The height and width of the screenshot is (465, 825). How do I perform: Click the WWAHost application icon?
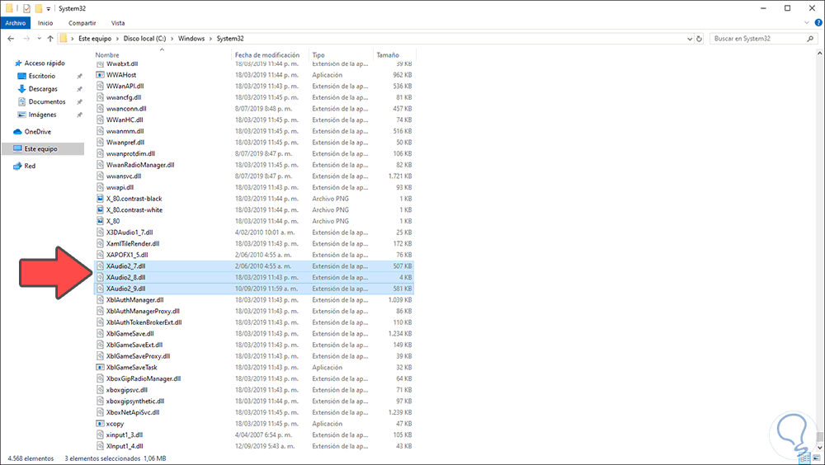pos(100,75)
